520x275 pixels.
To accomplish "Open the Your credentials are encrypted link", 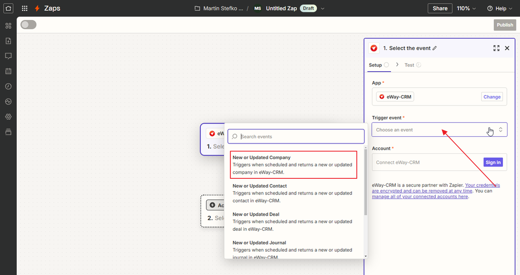I will (436, 188).
